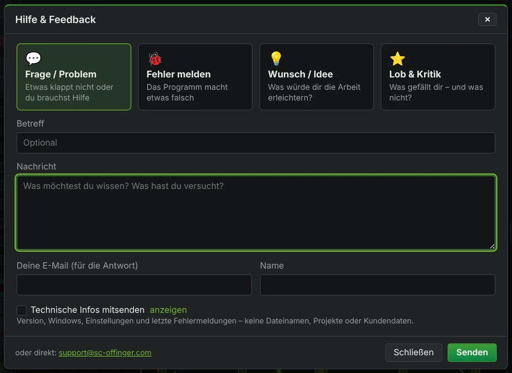Screen dimensions: 512x373
Task: Click the Nachricht textarea resize handle
Action: click(x=492, y=246)
